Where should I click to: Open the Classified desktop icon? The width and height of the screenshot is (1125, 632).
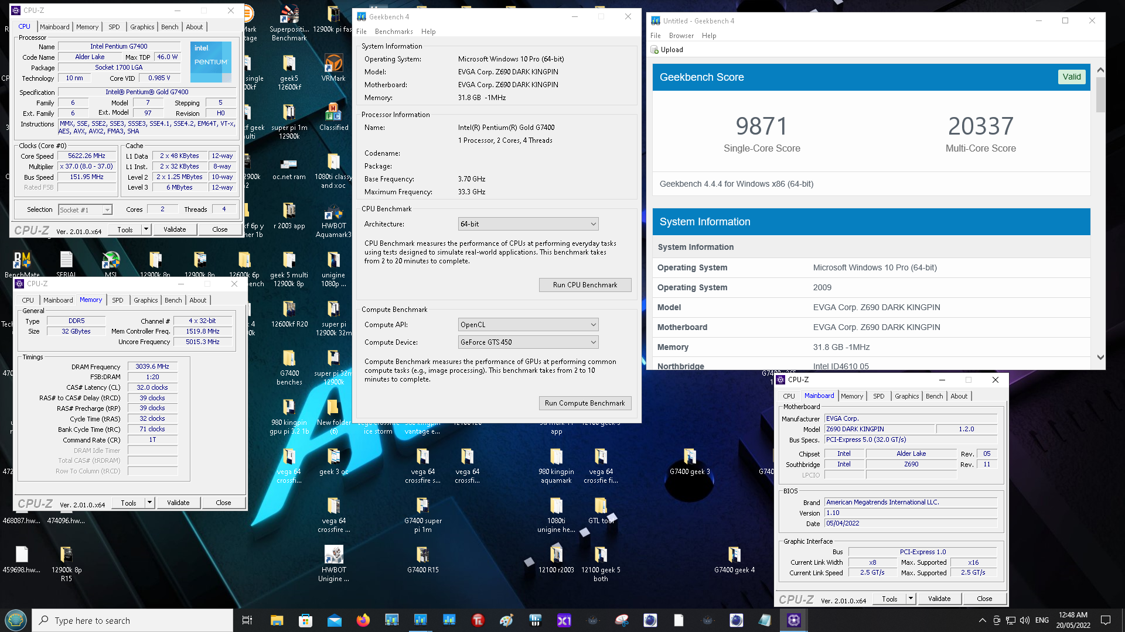point(333,117)
